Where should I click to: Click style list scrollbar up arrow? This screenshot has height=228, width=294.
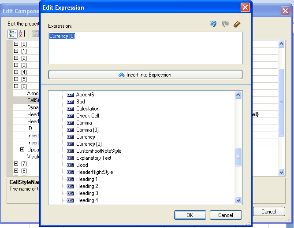(238, 95)
